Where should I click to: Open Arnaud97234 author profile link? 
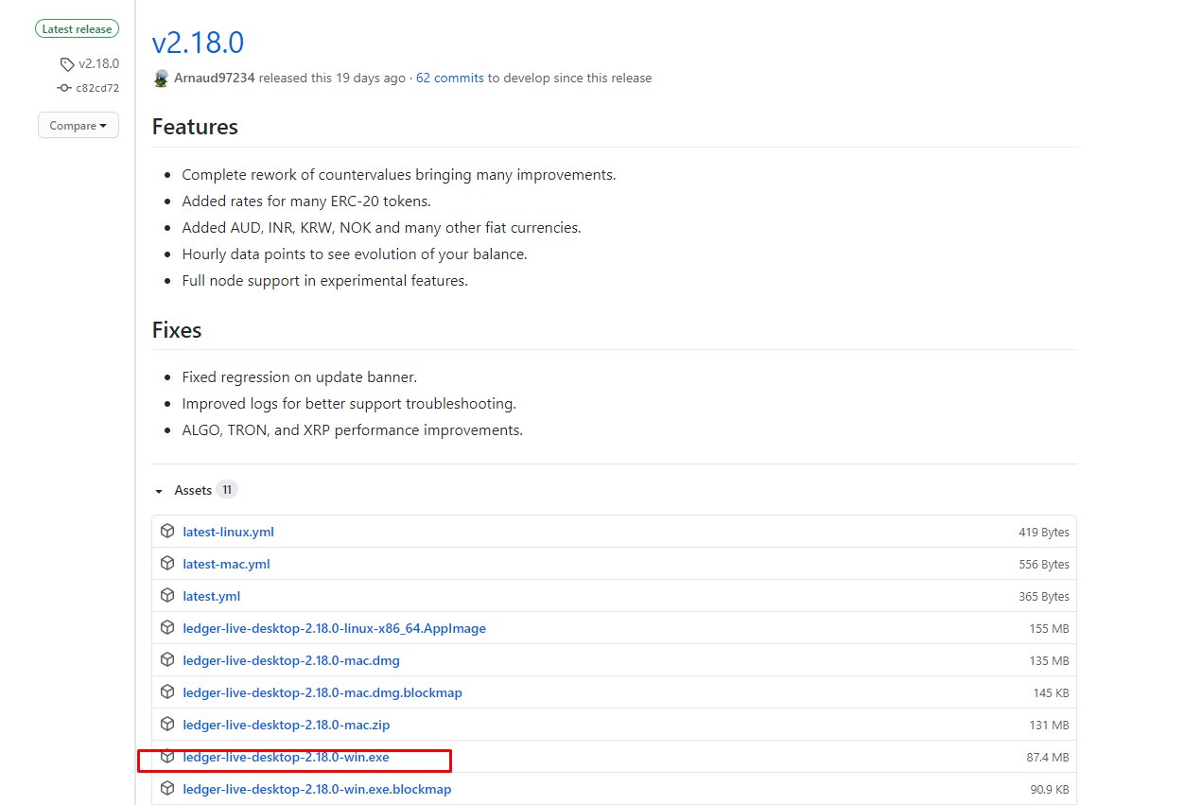(x=215, y=78)
